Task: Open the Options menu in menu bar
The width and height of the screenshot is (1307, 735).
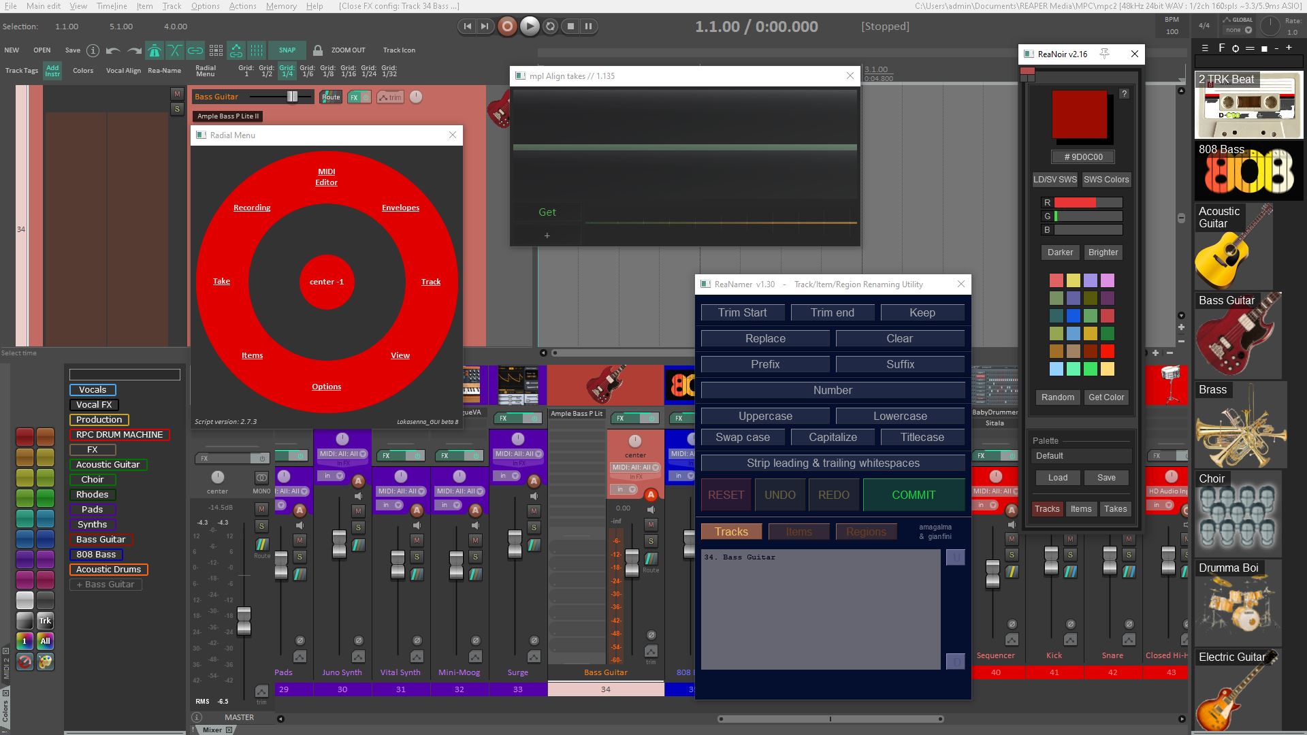Action: tap(205, 6)
